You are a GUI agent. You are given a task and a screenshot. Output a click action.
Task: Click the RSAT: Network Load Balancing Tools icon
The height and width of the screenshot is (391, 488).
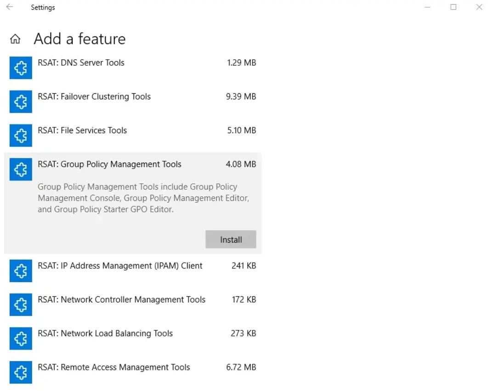tap(20, 338)
